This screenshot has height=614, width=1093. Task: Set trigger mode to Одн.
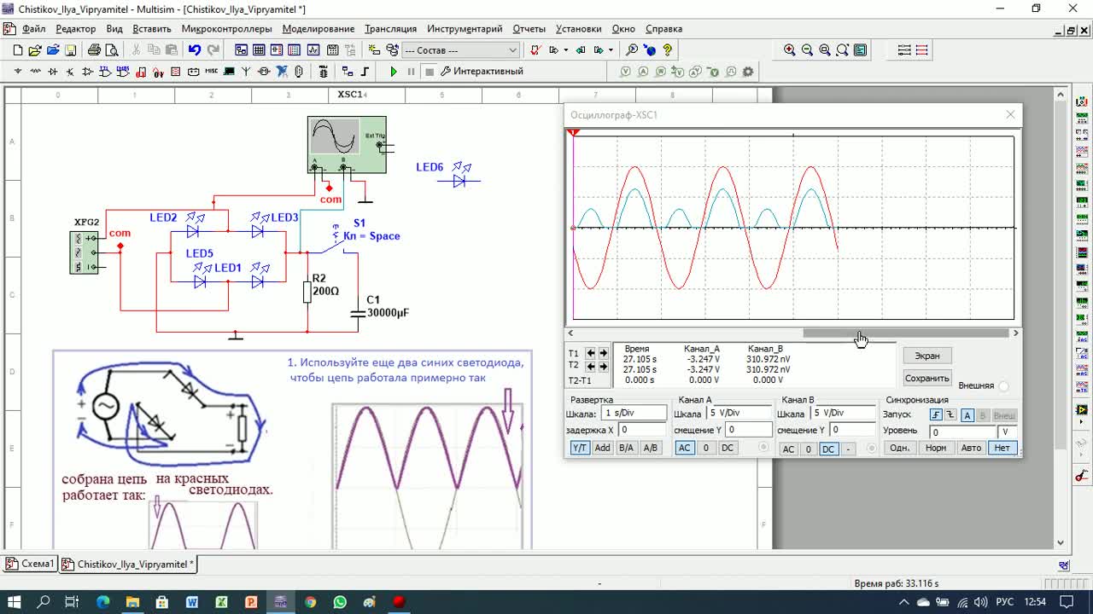pyautogui.click(x=900, y=448)
